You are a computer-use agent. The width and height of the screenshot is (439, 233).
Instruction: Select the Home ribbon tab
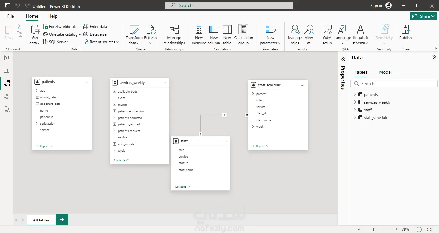[x=32, y=16]
